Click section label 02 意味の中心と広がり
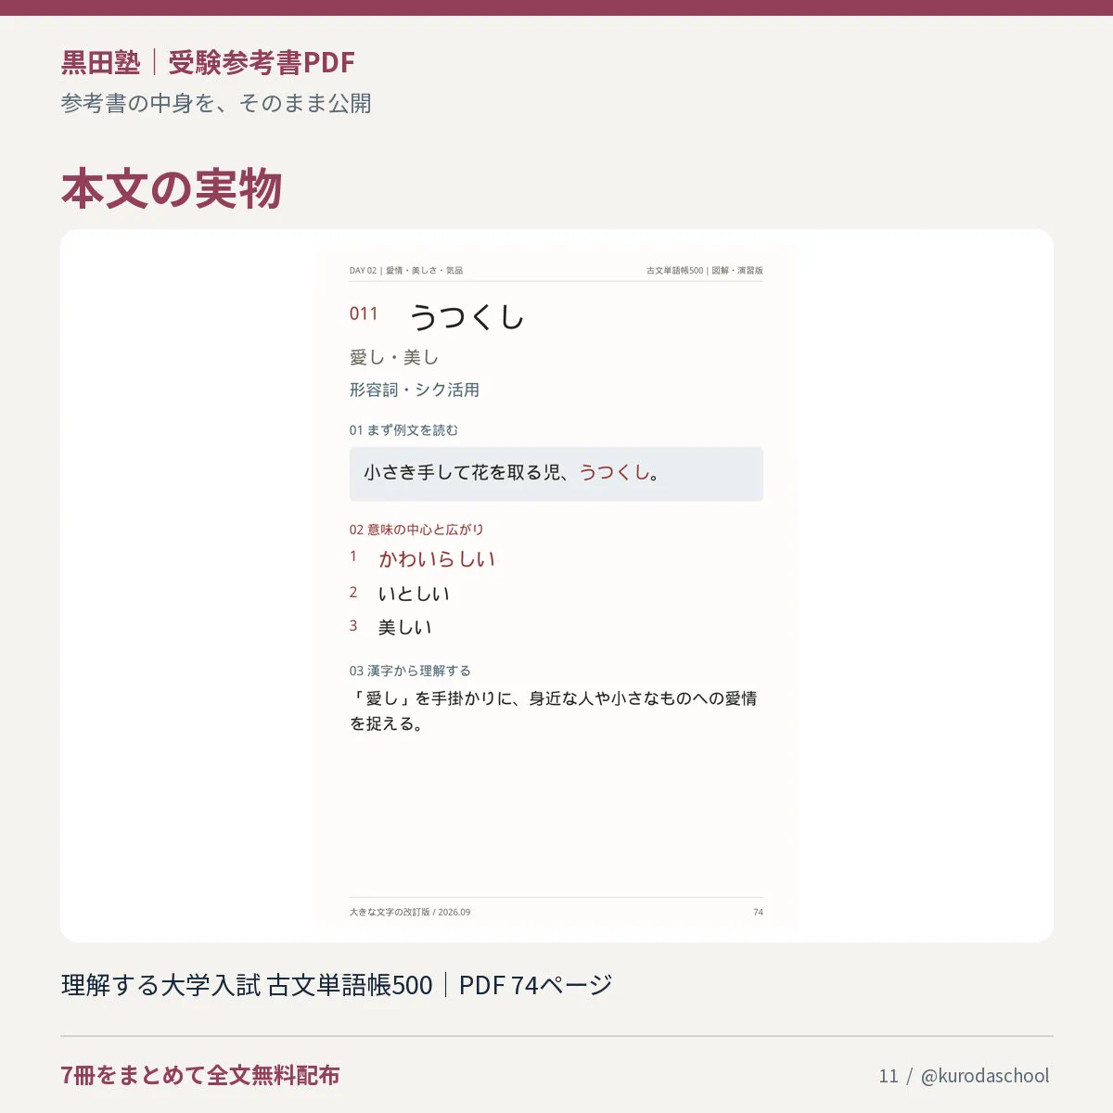The width and height of the screenshot is (1113, 1113). point(416,530)
